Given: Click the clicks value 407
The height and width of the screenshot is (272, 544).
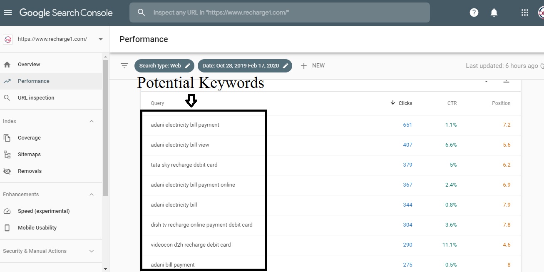Looking at the screenshot, I should tap(407, 145).
